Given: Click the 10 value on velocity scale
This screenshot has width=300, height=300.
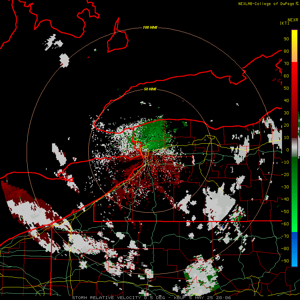Looking at the screenshot, I should click(x=286, y=138).
